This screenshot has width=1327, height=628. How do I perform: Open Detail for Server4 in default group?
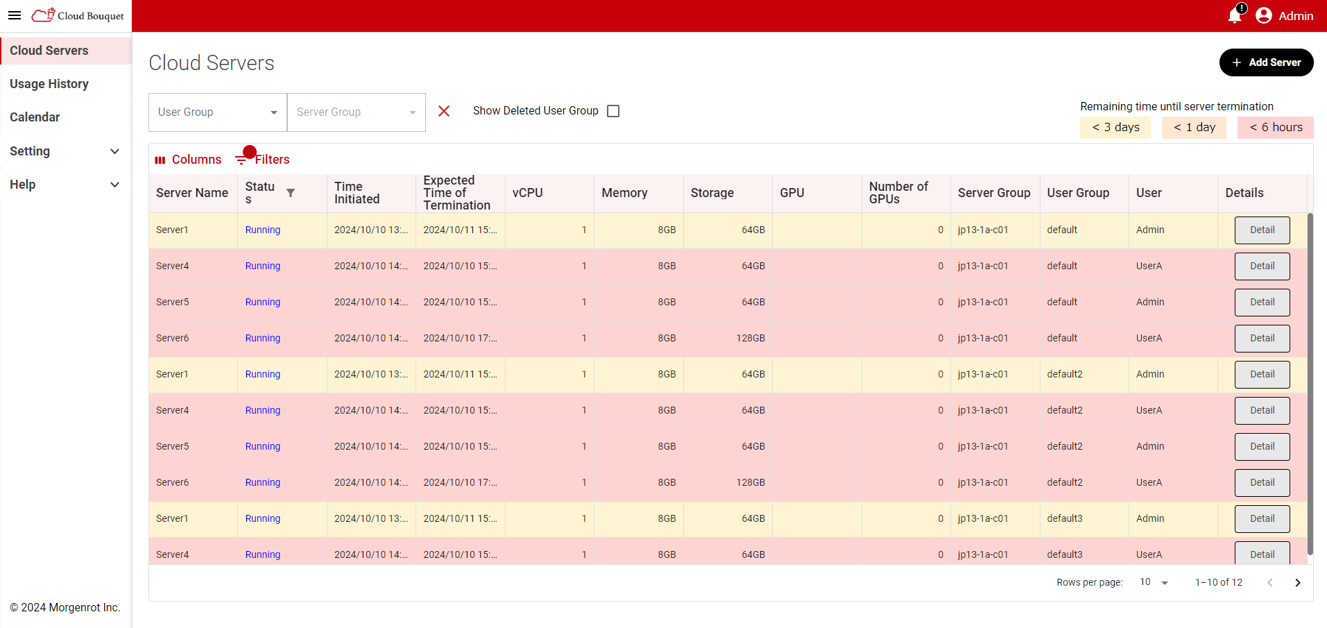coord(1262,266)
